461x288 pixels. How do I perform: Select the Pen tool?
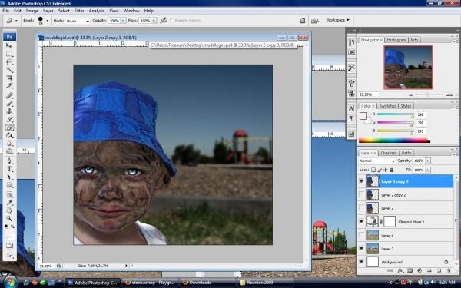coord(9,161)
